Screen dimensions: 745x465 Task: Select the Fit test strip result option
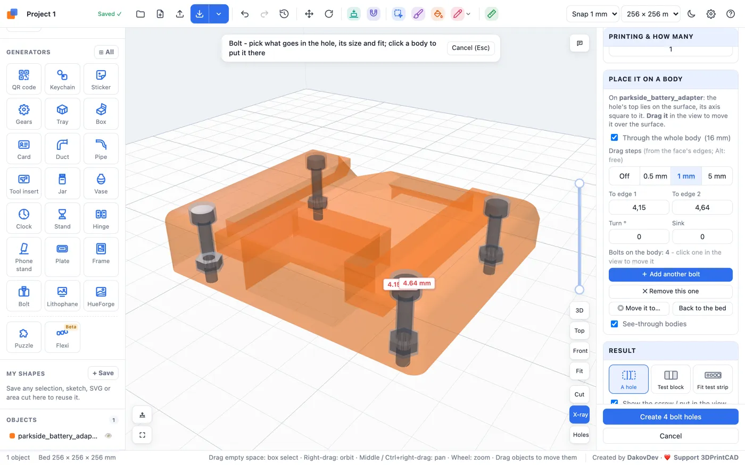(713, 379)
